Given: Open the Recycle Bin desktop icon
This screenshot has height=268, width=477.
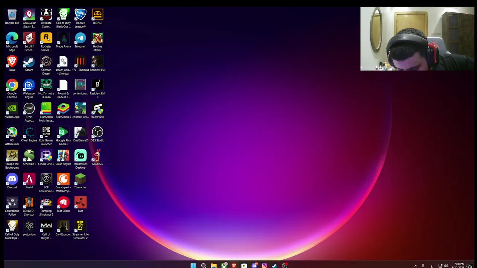Looking at the screenshot, I should click(x=12, y=17).
